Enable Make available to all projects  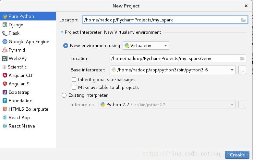(74, 87)
